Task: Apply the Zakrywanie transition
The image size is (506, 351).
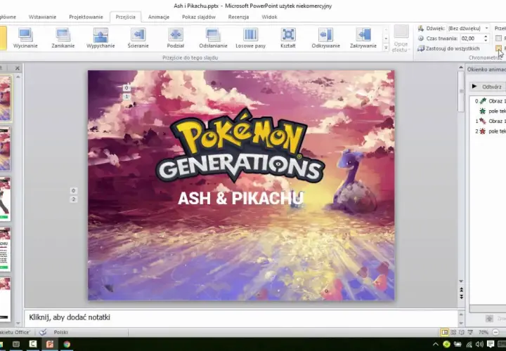Action: point(363,38)
